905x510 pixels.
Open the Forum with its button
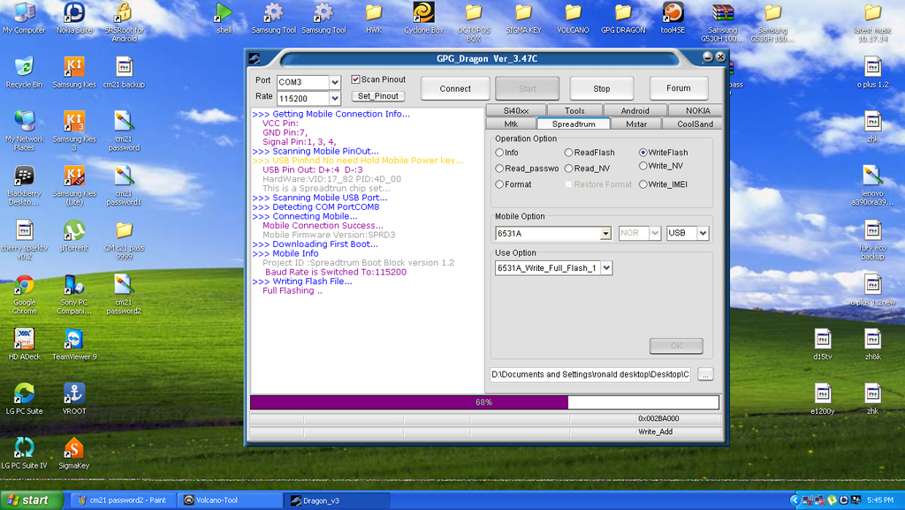[x=679, y=88]
